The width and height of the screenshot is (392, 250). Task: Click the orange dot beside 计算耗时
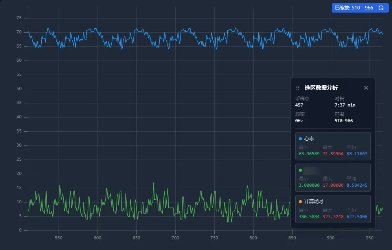pyautogui.click(x=300, y=202)
